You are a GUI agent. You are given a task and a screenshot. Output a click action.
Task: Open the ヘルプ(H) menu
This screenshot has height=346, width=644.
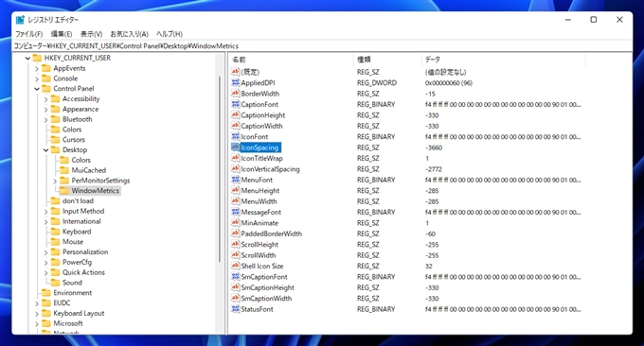click(x=170, y=34)
